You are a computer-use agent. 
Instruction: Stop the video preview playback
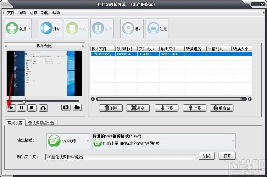(32, 108)
